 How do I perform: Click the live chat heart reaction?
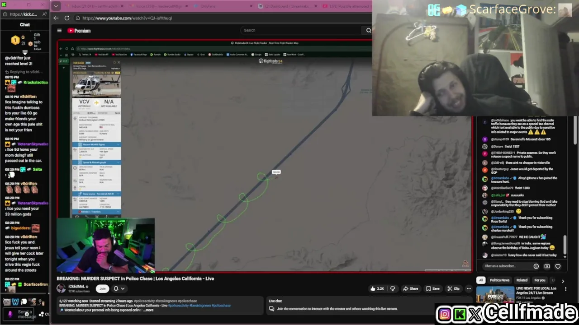click(x=558, y=266)
